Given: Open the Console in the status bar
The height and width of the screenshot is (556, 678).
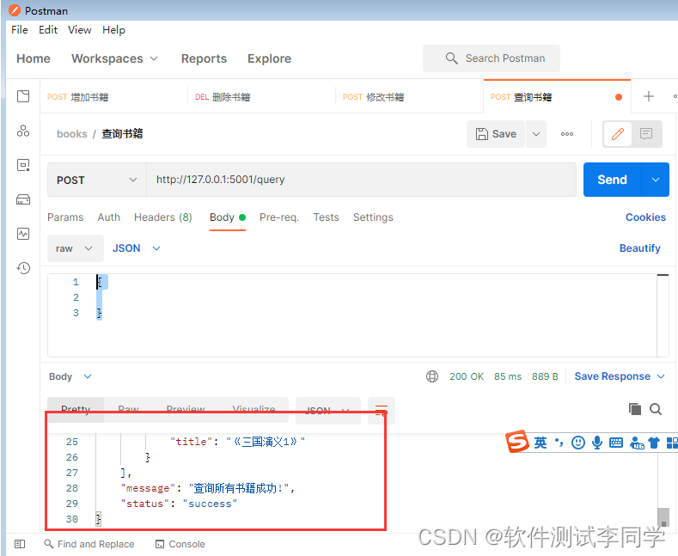Looking at the screenshot, I should (x=180, y=544).
